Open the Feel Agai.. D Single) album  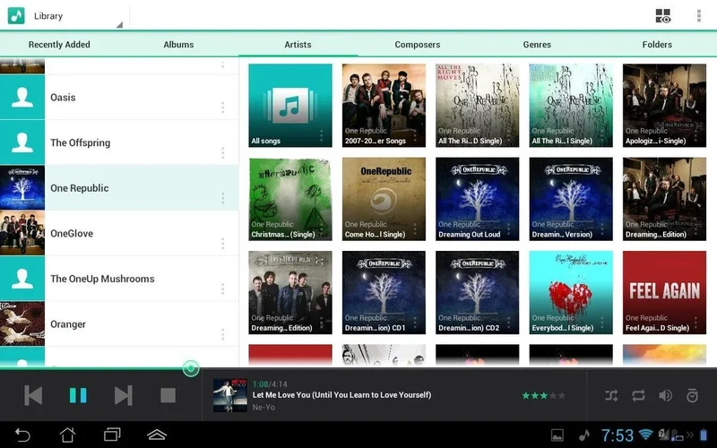tap(664, 293)
